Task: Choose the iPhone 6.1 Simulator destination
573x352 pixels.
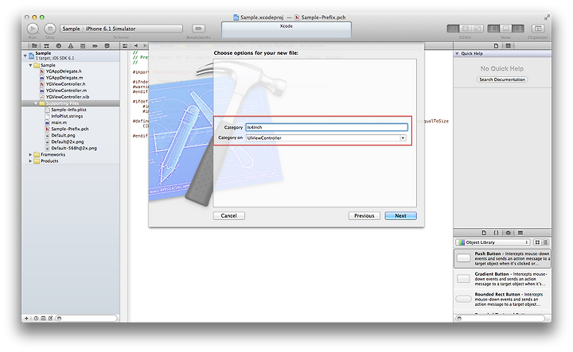Action: 111,29
